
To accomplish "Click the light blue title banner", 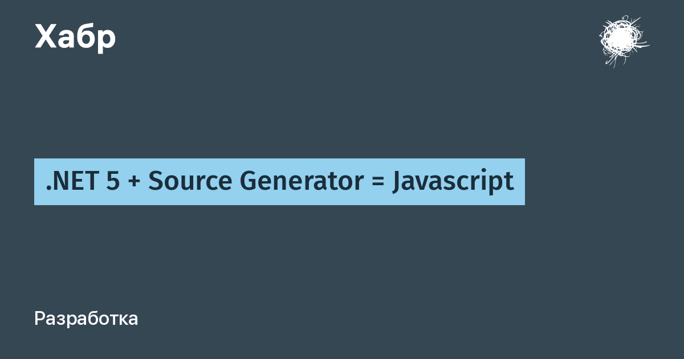I will tap(279, 182).
